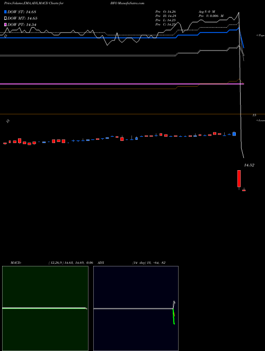The image size is (265, 351).
Task: Click the 'MACD:' panel label
Action: coord(16,263)
